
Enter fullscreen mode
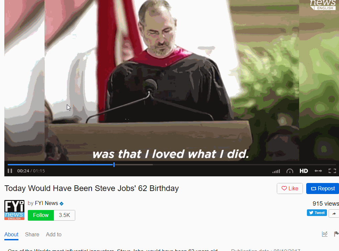coord(332,171)
